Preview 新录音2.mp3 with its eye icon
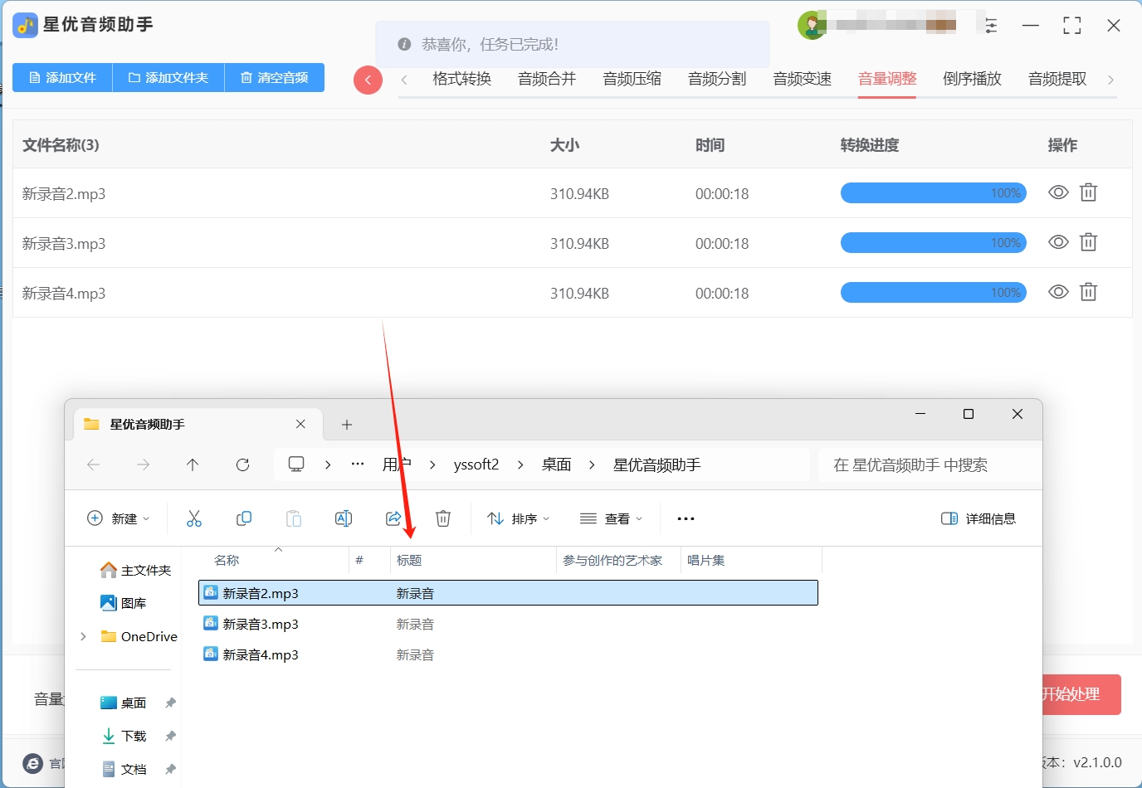Viewport: 1142px width, 788px height. tap(1058, 192)
